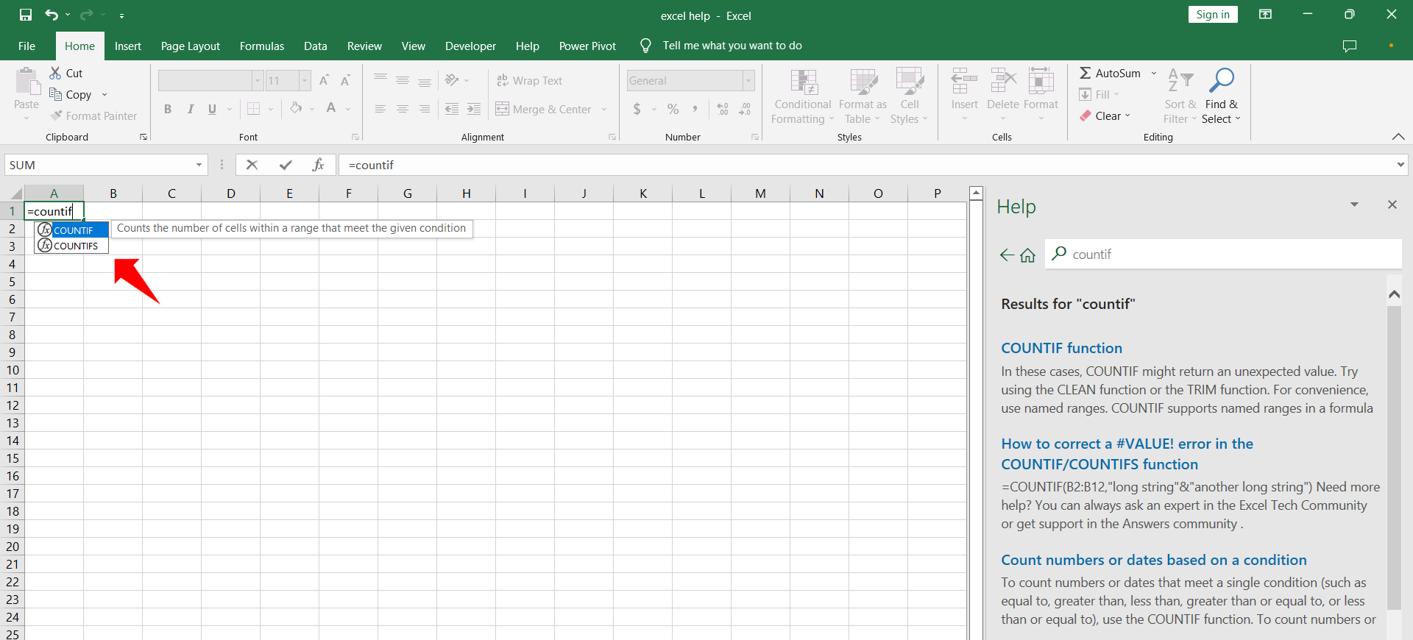Open Conditional Formatting
The image size is (1413, 640).
[803, 96]
